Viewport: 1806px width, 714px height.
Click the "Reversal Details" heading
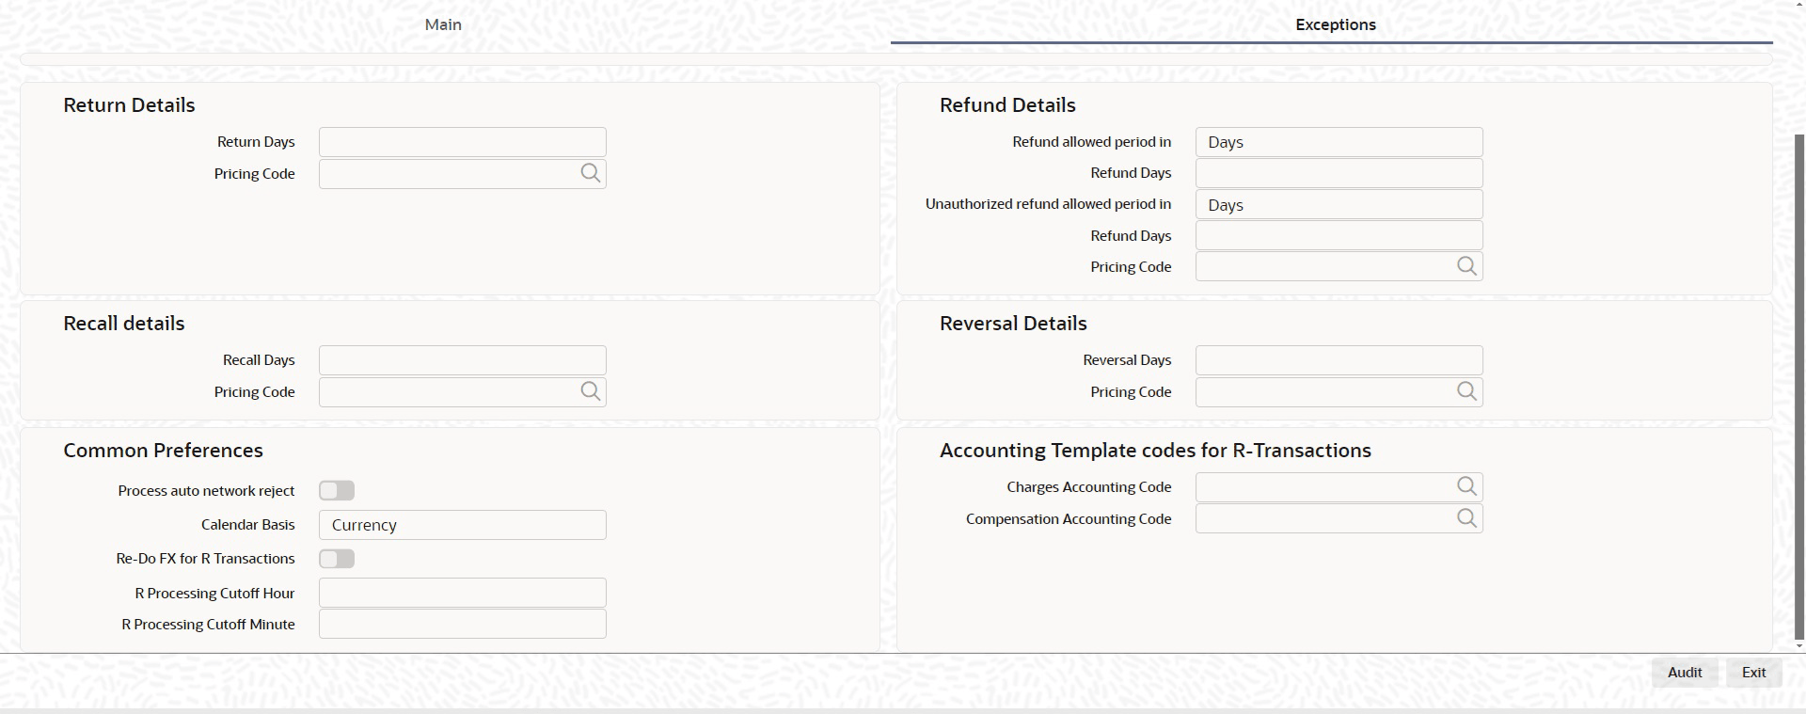point(1013,324)
